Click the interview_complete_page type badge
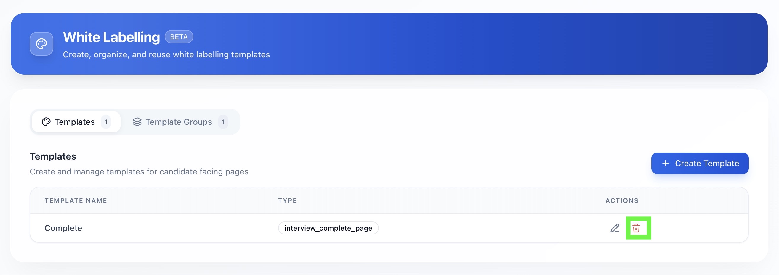The height and width of the screenshot is (275, 779). pyautogui.click(x=328, y=228)
